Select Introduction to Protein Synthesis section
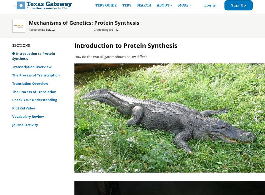The height and width of the screenshot is (195, 265). [33, 56]
